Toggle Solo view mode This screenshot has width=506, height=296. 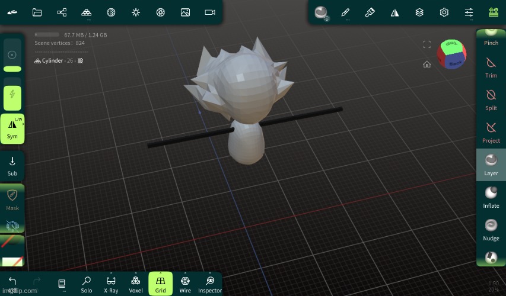pyautogui.click(x=87, y=284)
